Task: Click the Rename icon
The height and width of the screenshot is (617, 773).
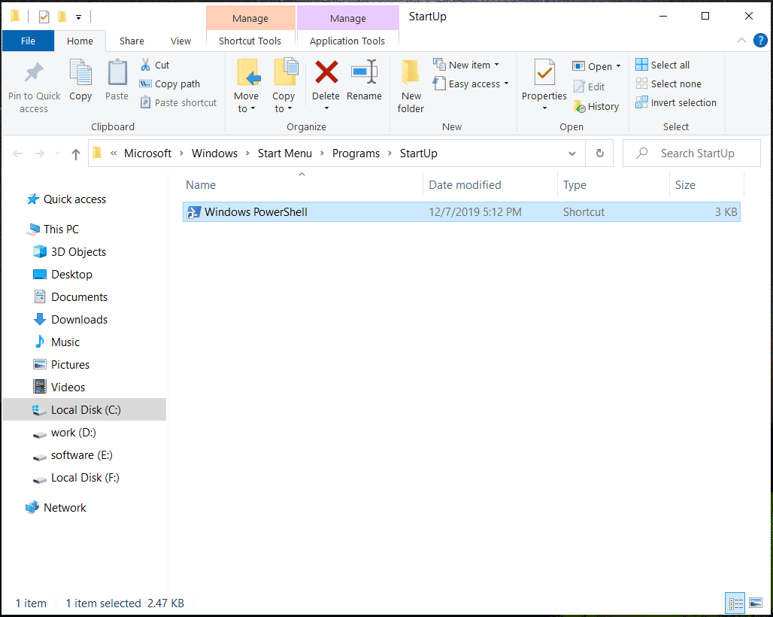Action: pos(364,72)
